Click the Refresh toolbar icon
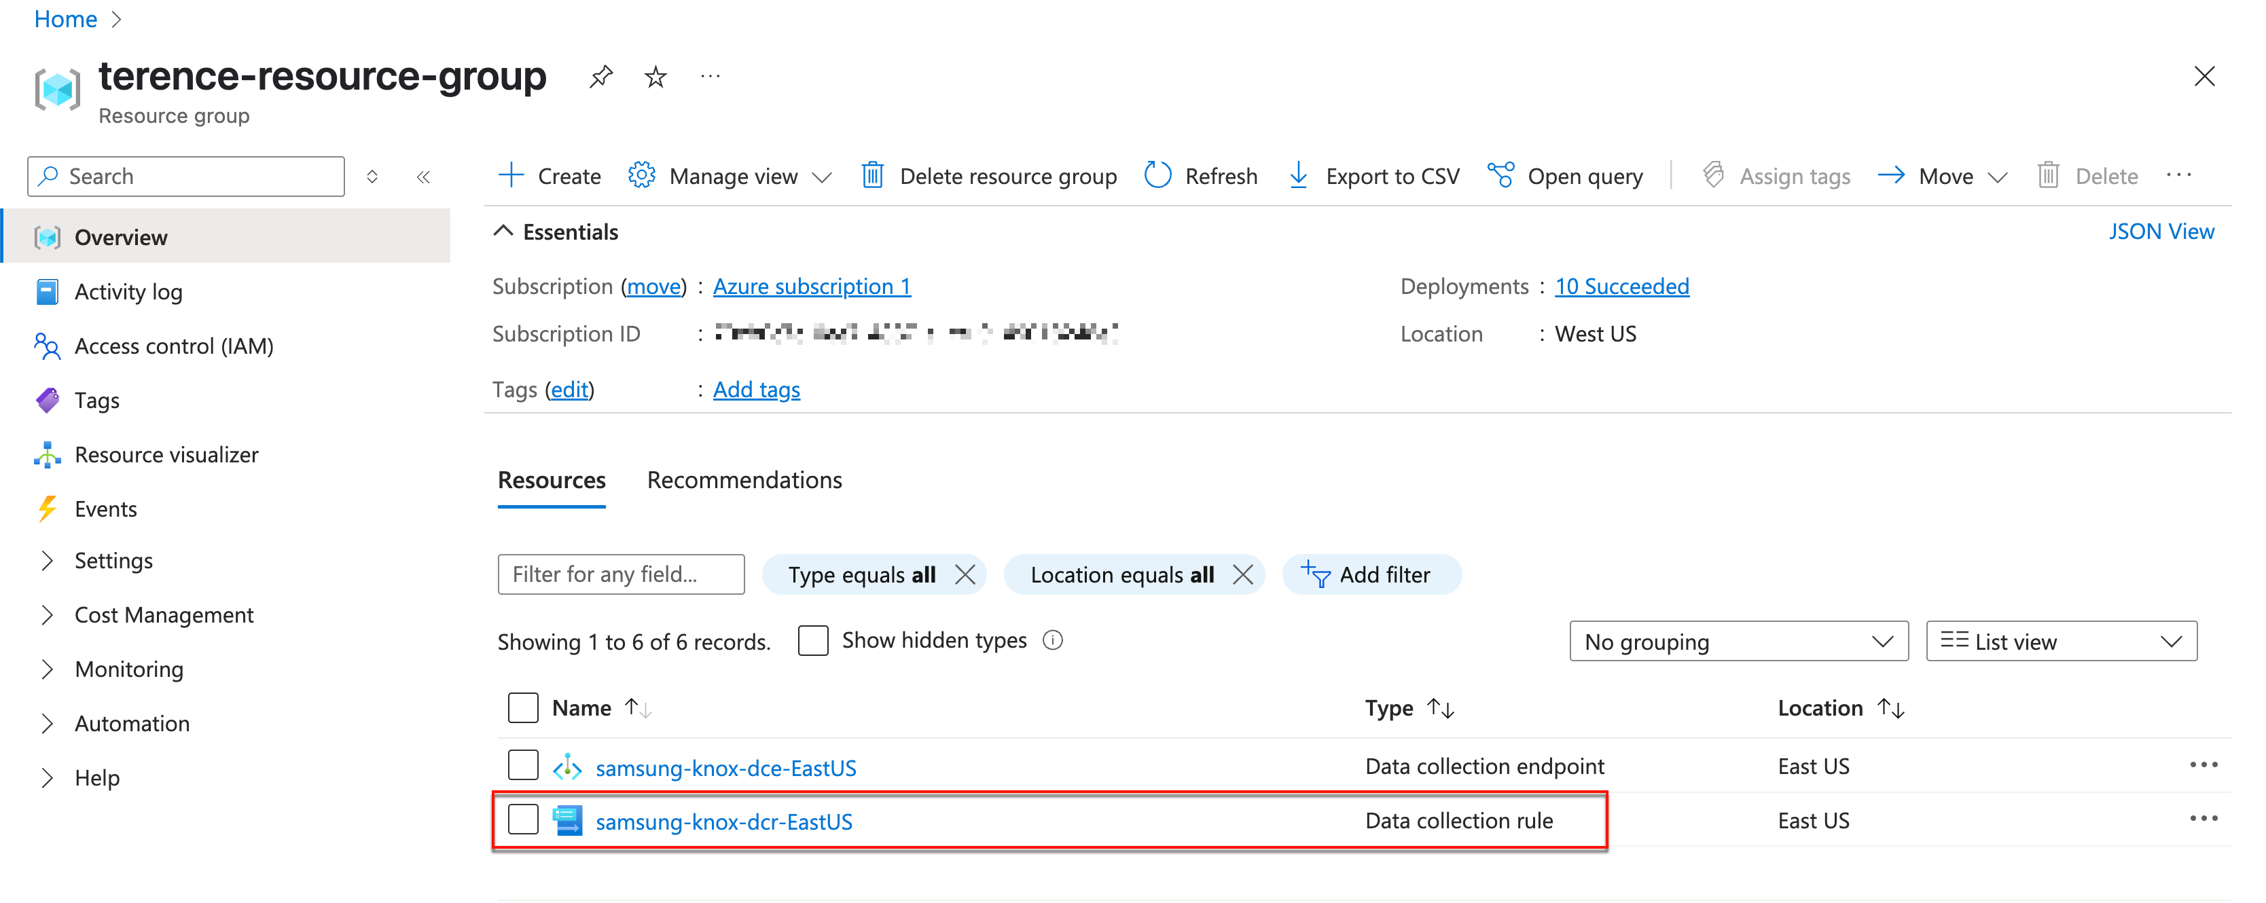Image resolution: width=2266 pixels, height=903 pixels. pos(1157,176)
